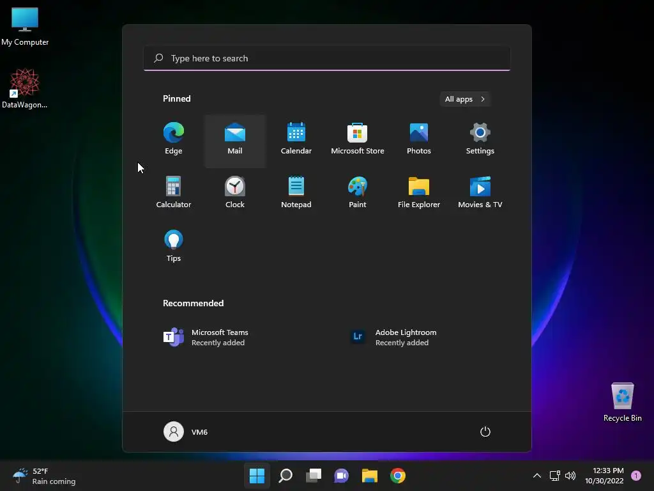The width and height of the screenshot is (654, 491).
Task: Launch the Clock app
Action: 235,192
